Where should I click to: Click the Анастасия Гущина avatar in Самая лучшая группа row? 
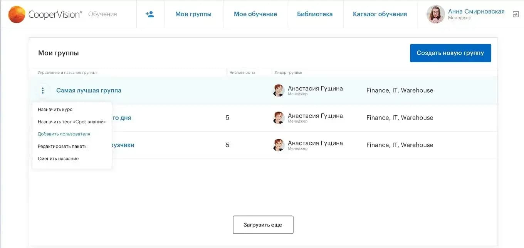(279, 91)
